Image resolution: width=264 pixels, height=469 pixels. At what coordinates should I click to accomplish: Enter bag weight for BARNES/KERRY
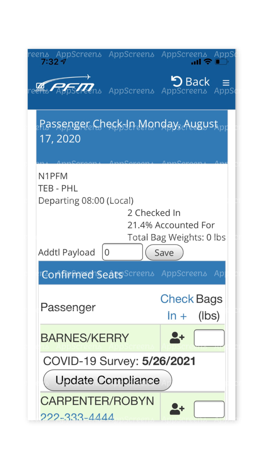pyautogui.click(x=209, y=338)
